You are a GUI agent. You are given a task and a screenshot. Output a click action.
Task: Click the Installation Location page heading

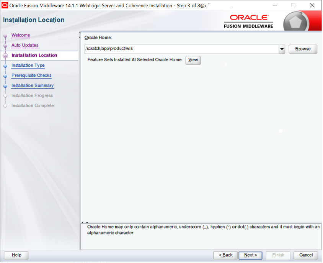[34, 20]
